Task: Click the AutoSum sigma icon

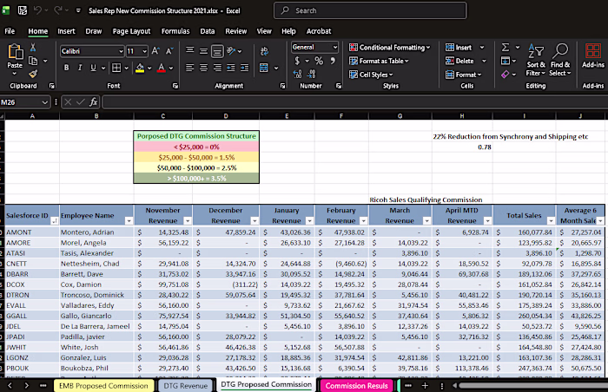Action: [506, 47]
